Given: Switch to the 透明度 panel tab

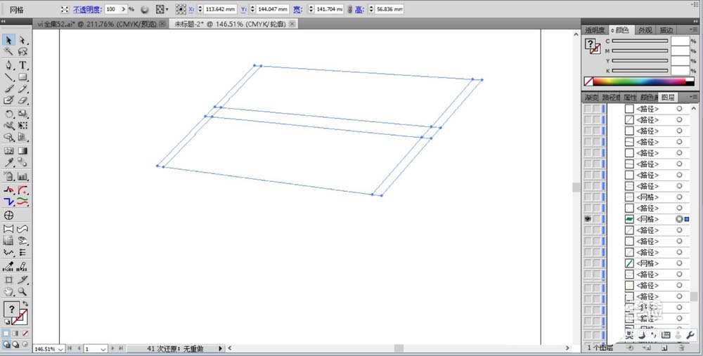Looking at the screenshot, I should click(x=595, y=30).
